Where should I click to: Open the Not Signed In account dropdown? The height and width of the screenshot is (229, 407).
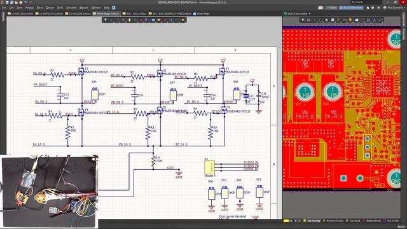(x=394, y=8)
